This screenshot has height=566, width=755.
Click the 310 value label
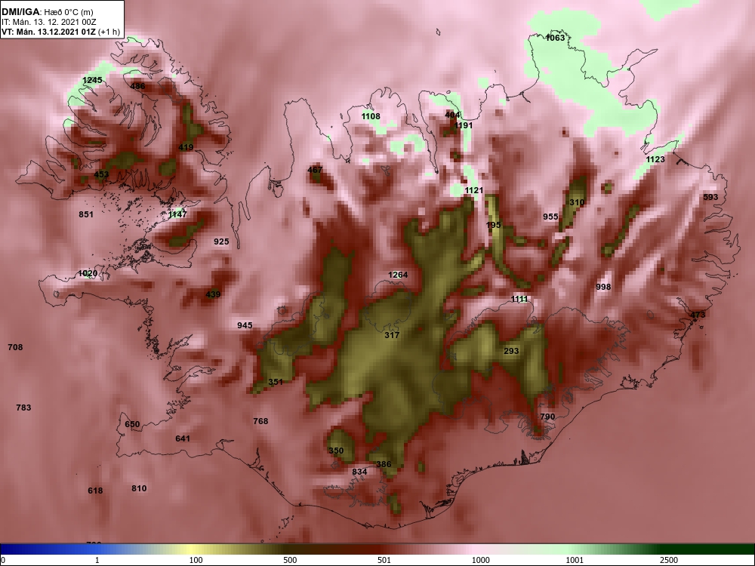(577, 202)
